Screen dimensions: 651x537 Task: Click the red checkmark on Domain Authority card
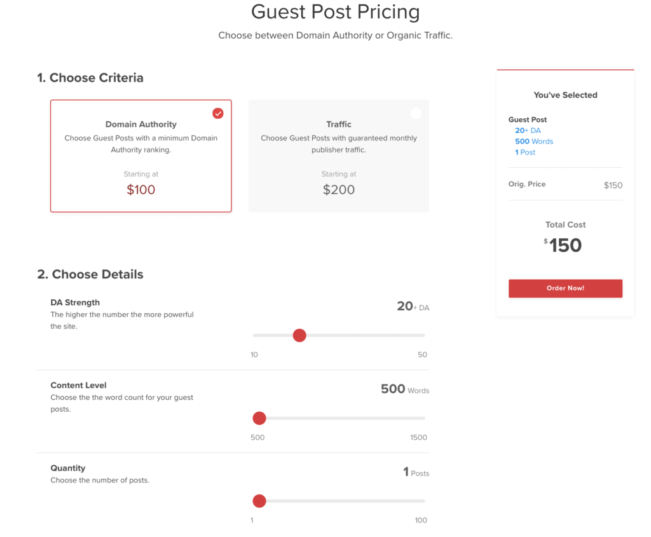click(x=218, y=113)
